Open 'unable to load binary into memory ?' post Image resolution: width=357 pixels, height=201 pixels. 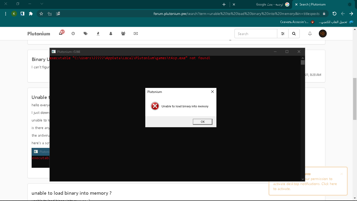(72, 193)
